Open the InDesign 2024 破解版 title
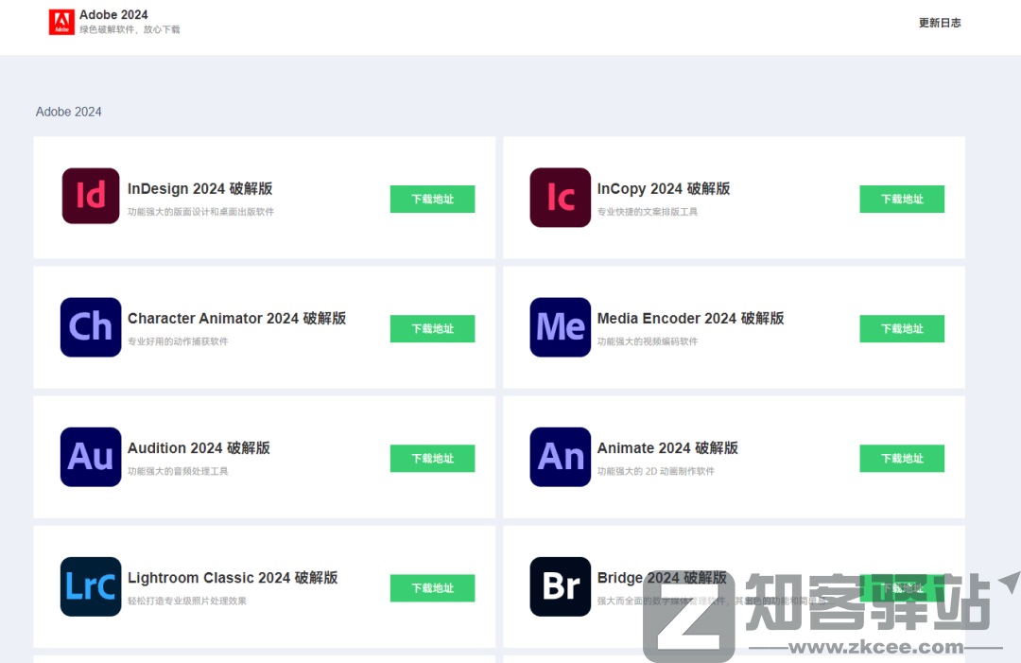 pos(199,188)
